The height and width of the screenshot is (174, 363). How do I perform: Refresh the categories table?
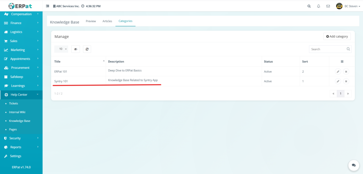point(87,49)
